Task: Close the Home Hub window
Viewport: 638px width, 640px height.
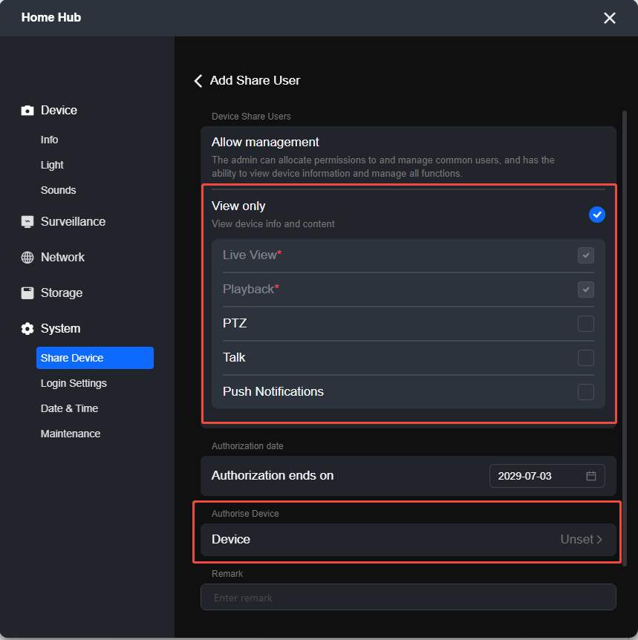Action: [610, 18]
